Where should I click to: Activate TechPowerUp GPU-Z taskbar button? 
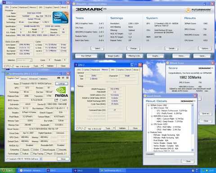[x=113, y=171]
